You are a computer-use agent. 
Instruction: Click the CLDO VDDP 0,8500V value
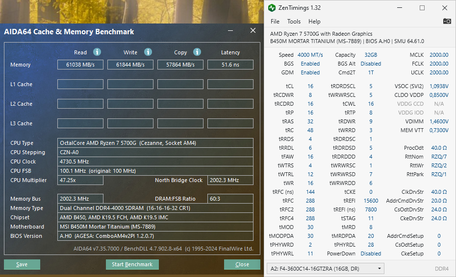click(439, 95)
